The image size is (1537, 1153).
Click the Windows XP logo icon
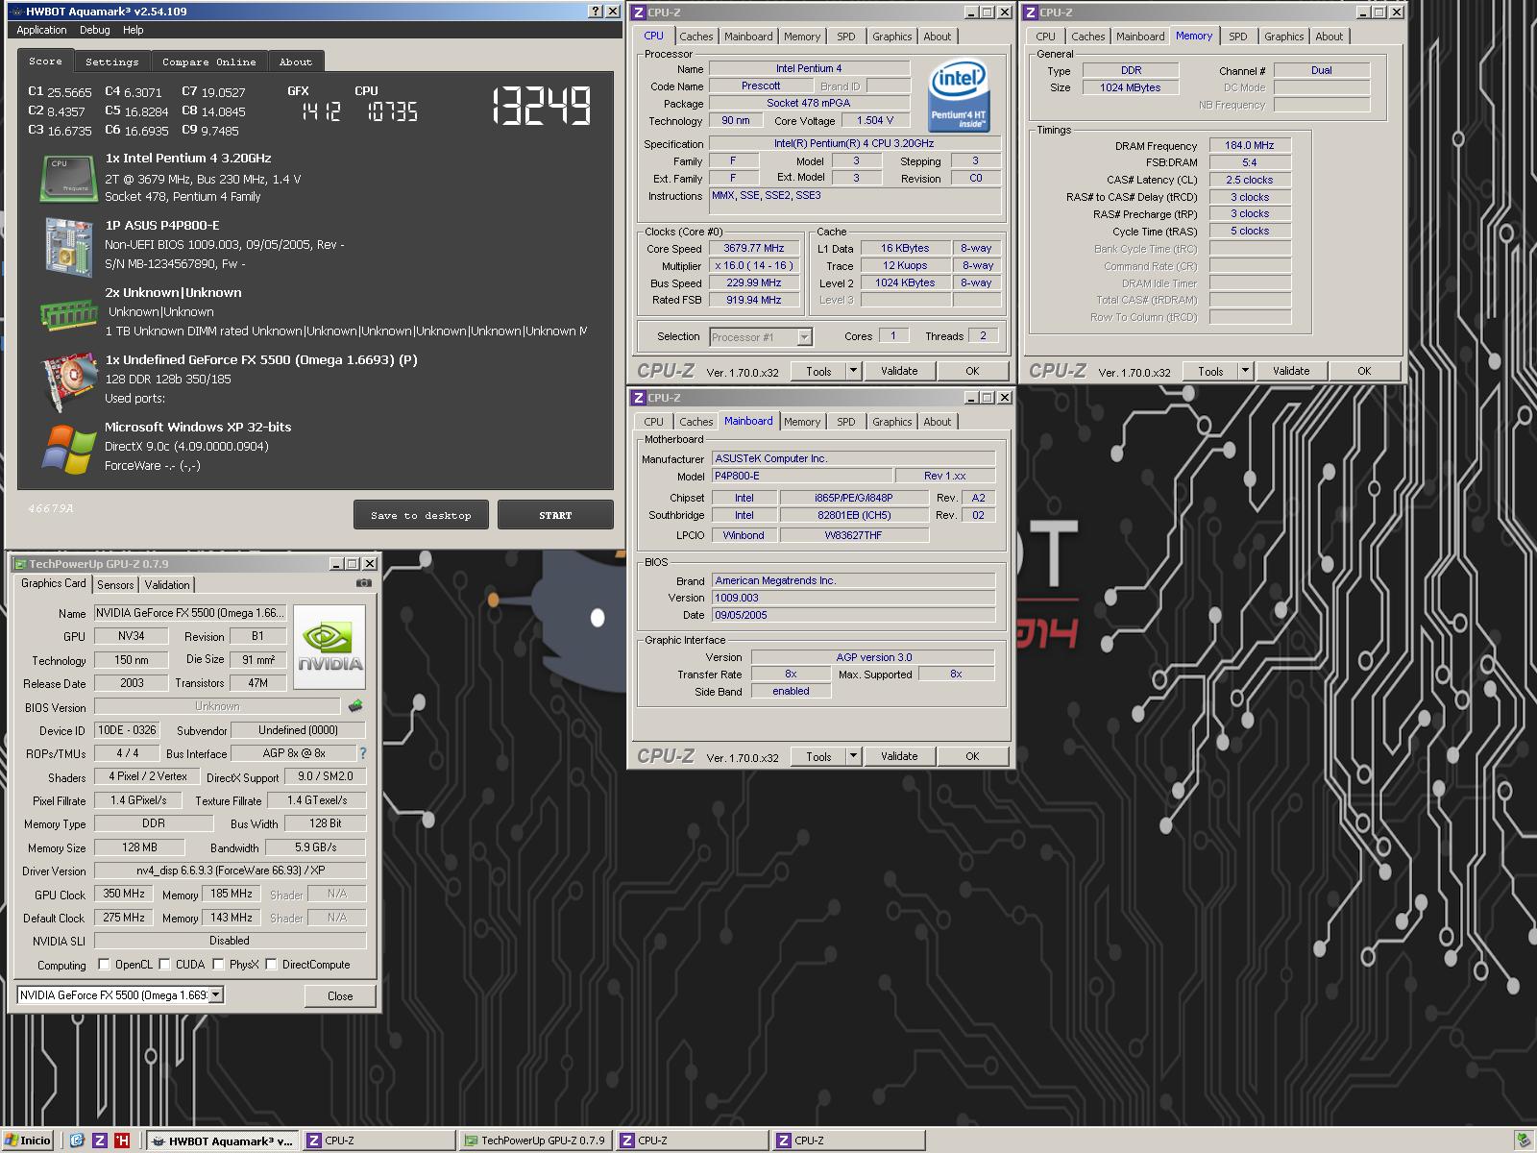click(x=69, y=448)
